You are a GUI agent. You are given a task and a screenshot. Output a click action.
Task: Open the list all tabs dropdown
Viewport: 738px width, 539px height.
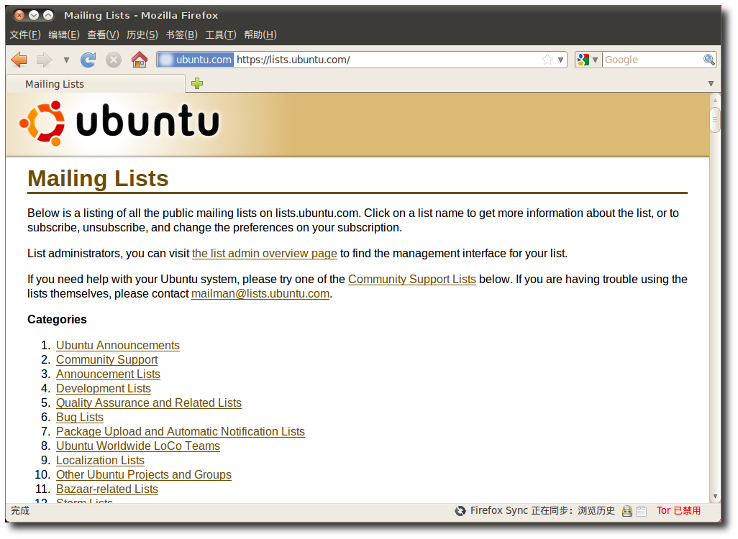click(x=711, y=83)
